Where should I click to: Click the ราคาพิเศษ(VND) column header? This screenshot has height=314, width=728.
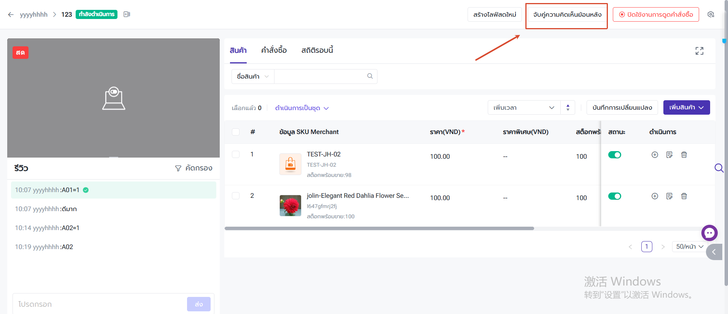(x=526, y=132)
